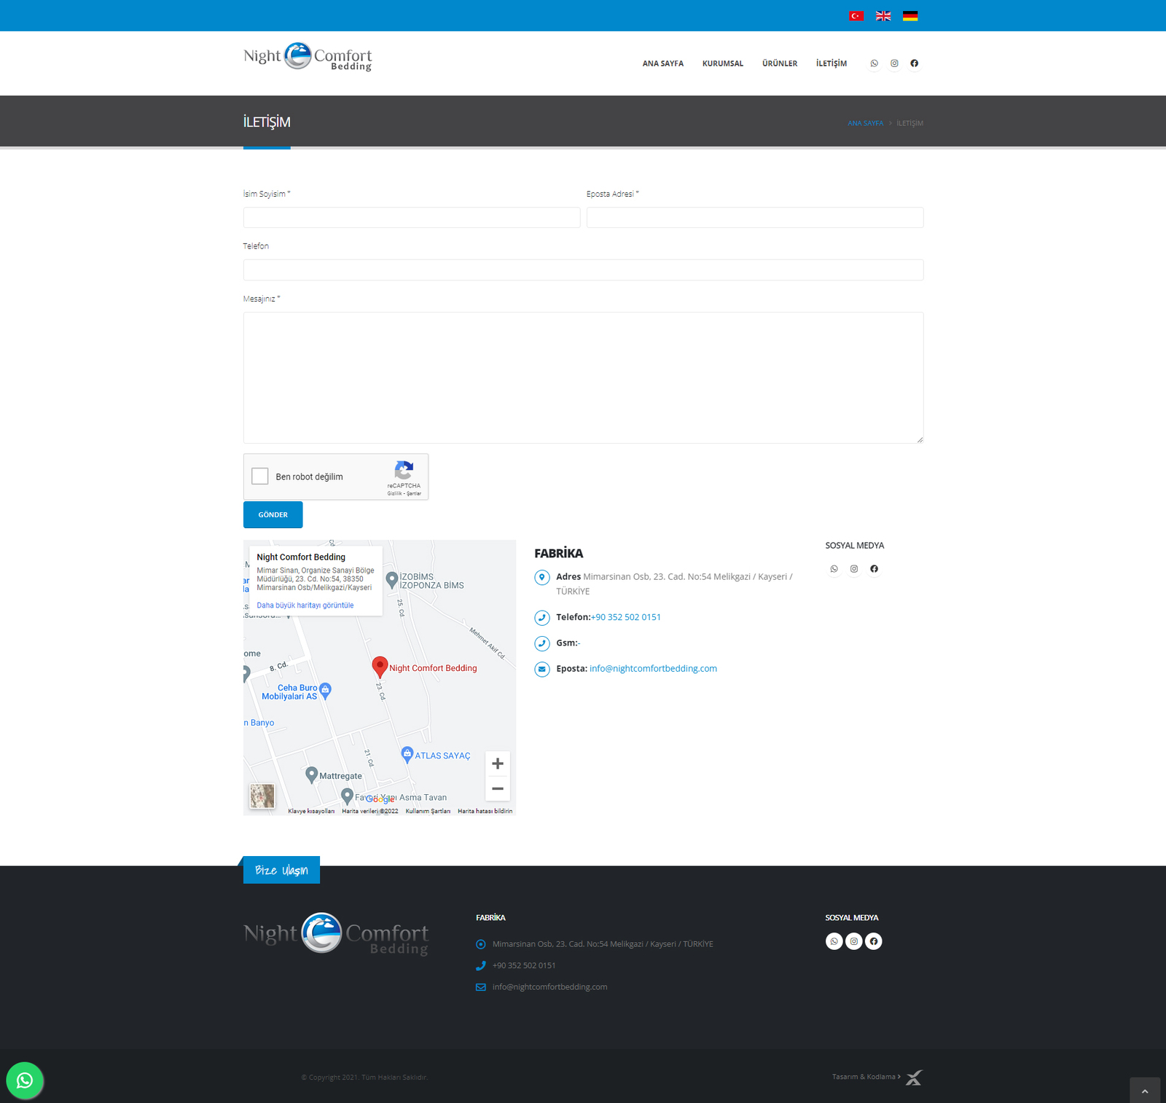
Task: Click footer phone number +90 352 502 0151
Action: tap(524, 965)
